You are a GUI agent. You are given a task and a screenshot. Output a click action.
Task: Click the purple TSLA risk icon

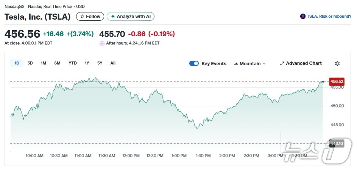click(302, 16)
